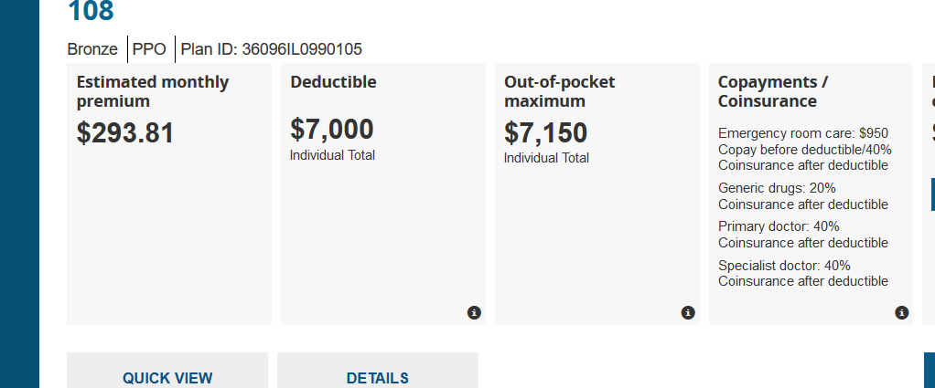Click the Out-of-pocket maximum heading
Screen dimensions: 935x388
[x=560, y=91]
